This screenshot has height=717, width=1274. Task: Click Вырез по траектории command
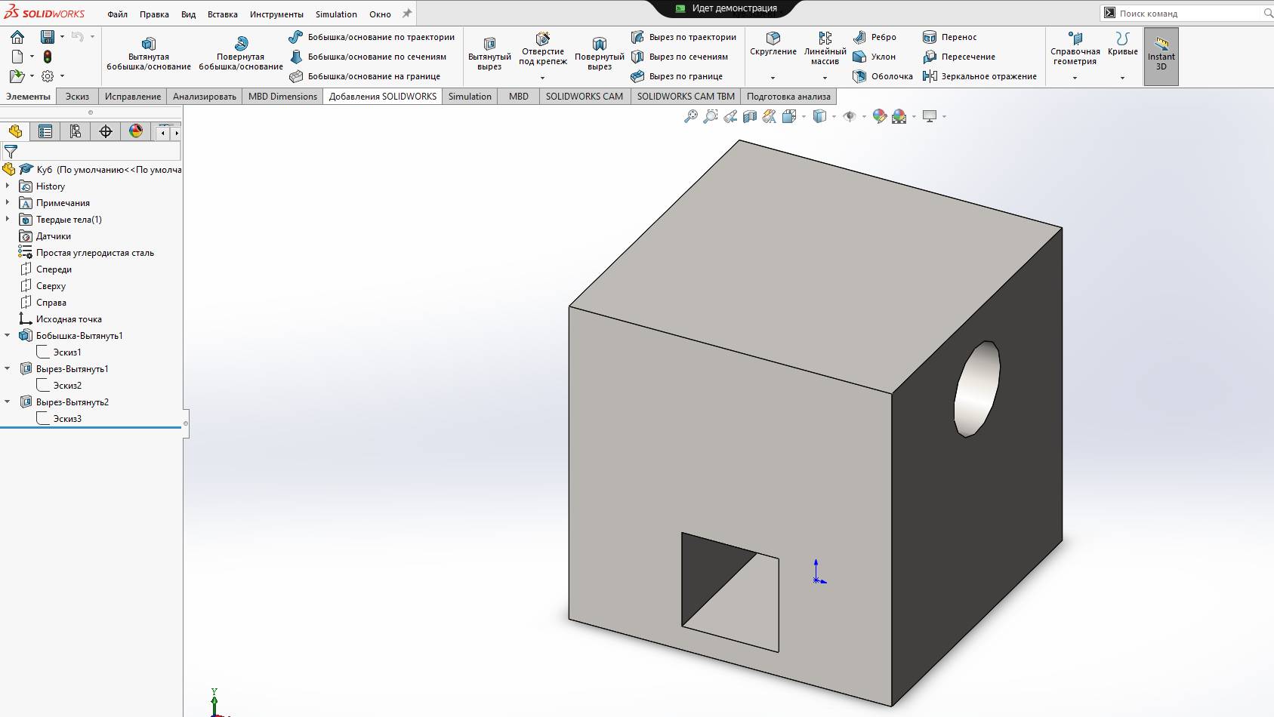(684, 36)
